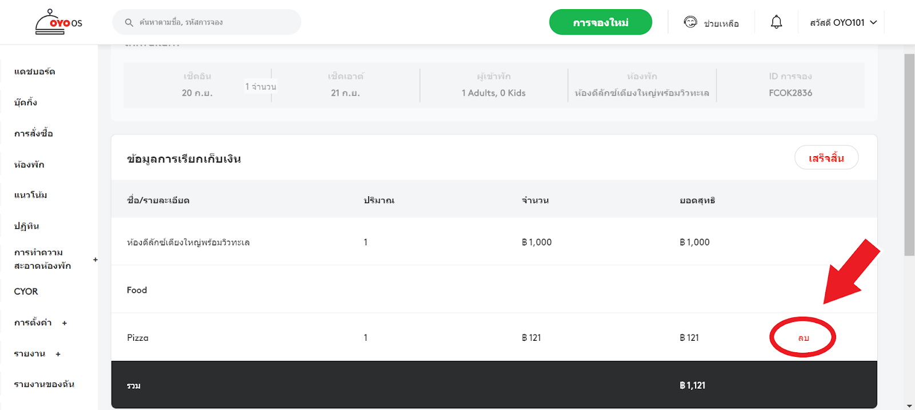915x410 pixels.
Task: Open the OYO OS logo home
Action: (x=59, y=22)
